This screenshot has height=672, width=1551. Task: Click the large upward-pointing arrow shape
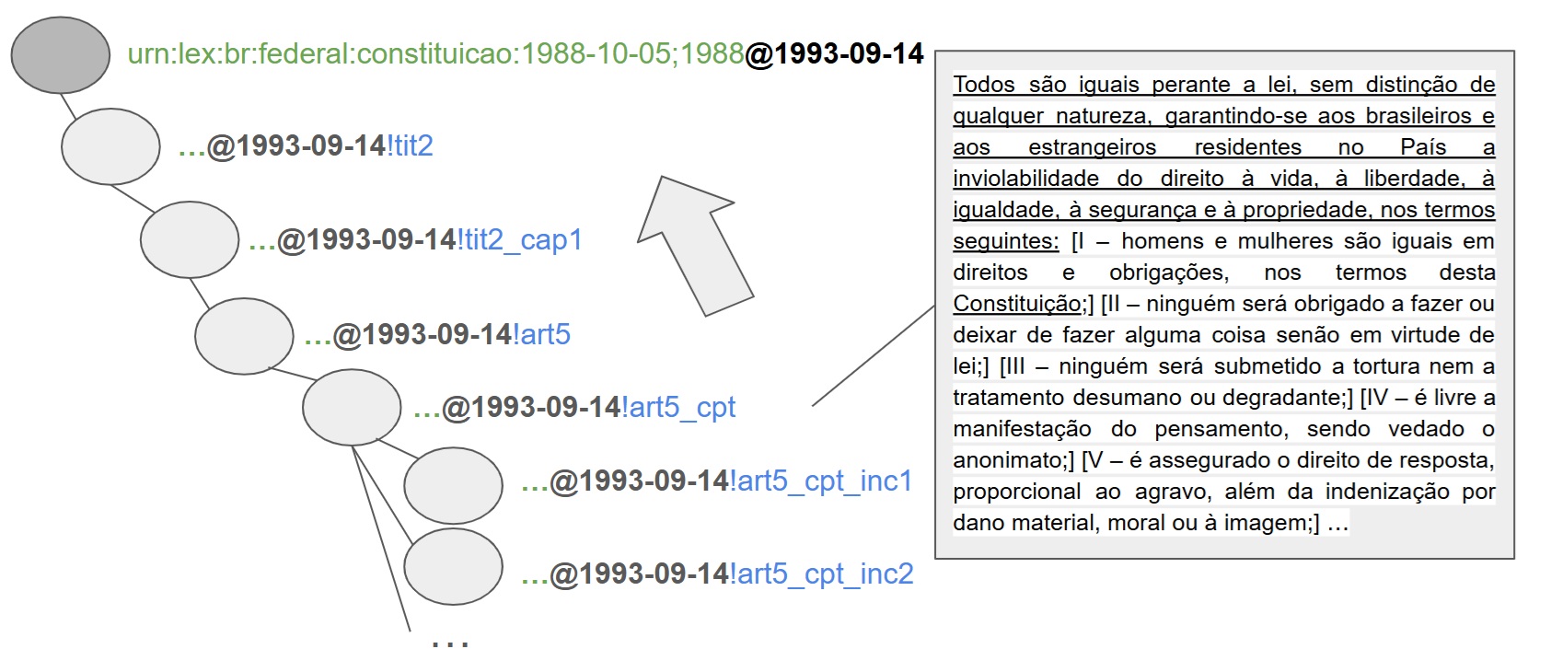tap(697, 242)
